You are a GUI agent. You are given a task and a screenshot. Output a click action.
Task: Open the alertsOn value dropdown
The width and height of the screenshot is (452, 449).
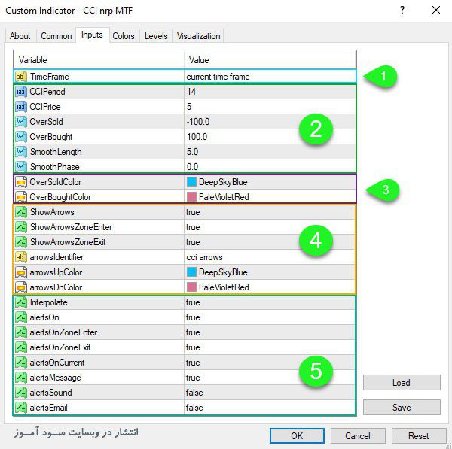coord(270,317)
